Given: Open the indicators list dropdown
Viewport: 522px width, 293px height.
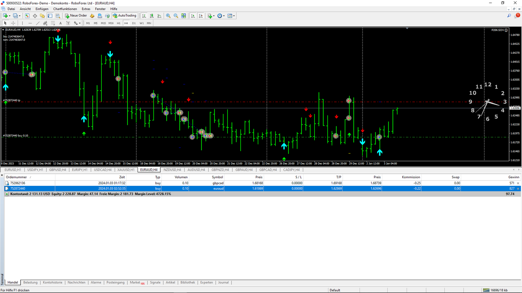Looking at the screenshot, I should pyautogui.click(x=210, y=16).
